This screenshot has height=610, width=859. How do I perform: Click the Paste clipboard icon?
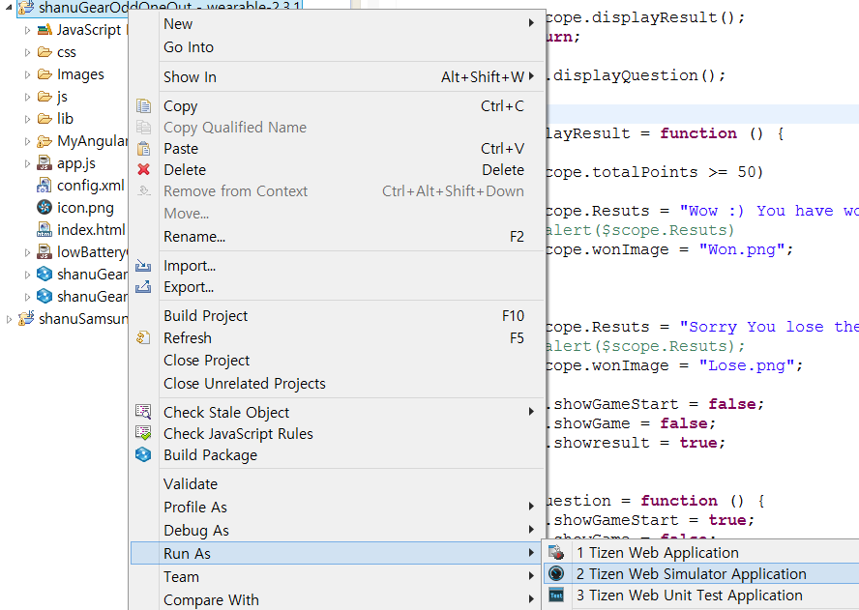(143, 149)
